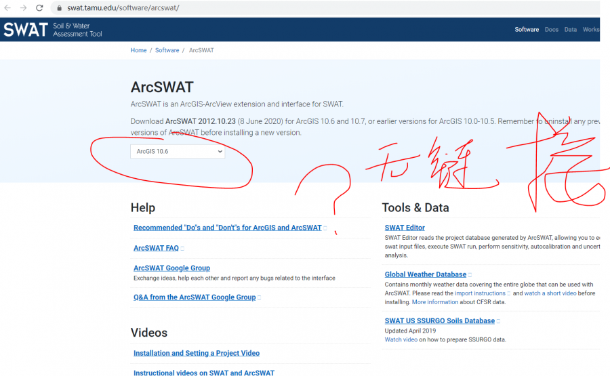Open Watch video on SSURGO data
Screen dimensions: 610x376
(401, 339)
